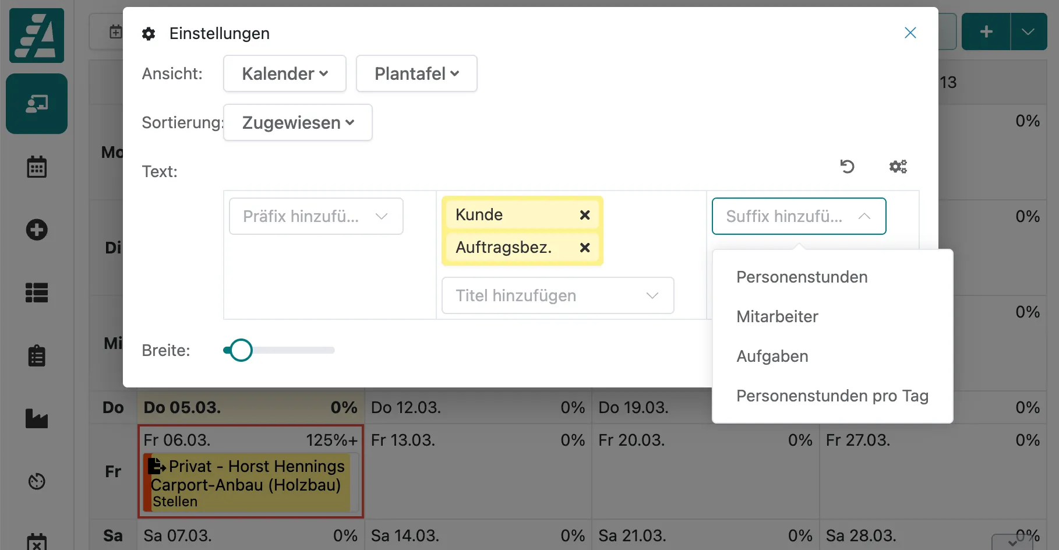The image size is (1059, 550).
Task: Click the timer icon in the sidebar
Action: [37, 481]
